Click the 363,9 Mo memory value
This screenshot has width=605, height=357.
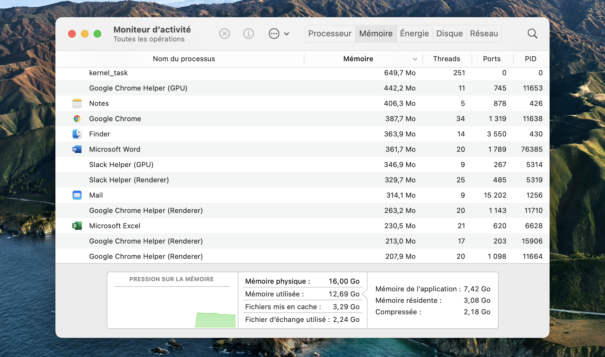coord(400,134)
